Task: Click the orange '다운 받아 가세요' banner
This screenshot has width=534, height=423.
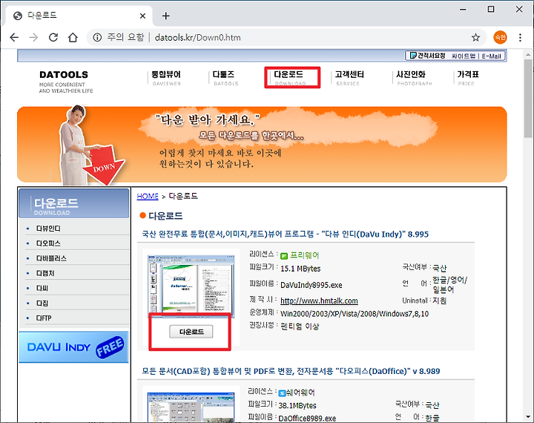Action: [x=262, y=144]
